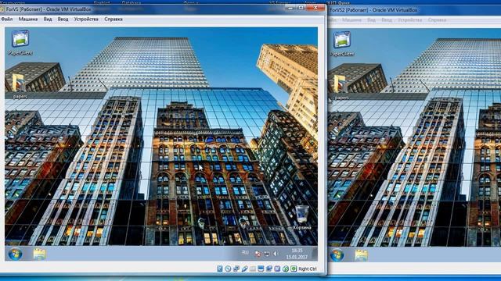This screenshot has height=281, width=501.
Task: Select papers folder icon in ForVS2 guest
Action: pyautogui.click(x=341, y=87)
